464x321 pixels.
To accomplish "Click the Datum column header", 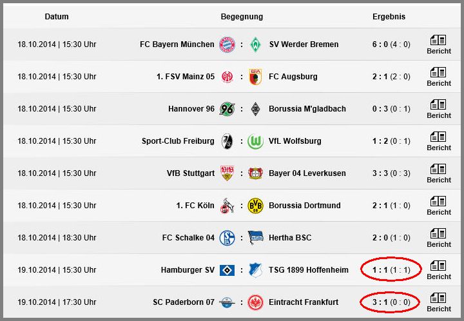I will coord(57,17).
